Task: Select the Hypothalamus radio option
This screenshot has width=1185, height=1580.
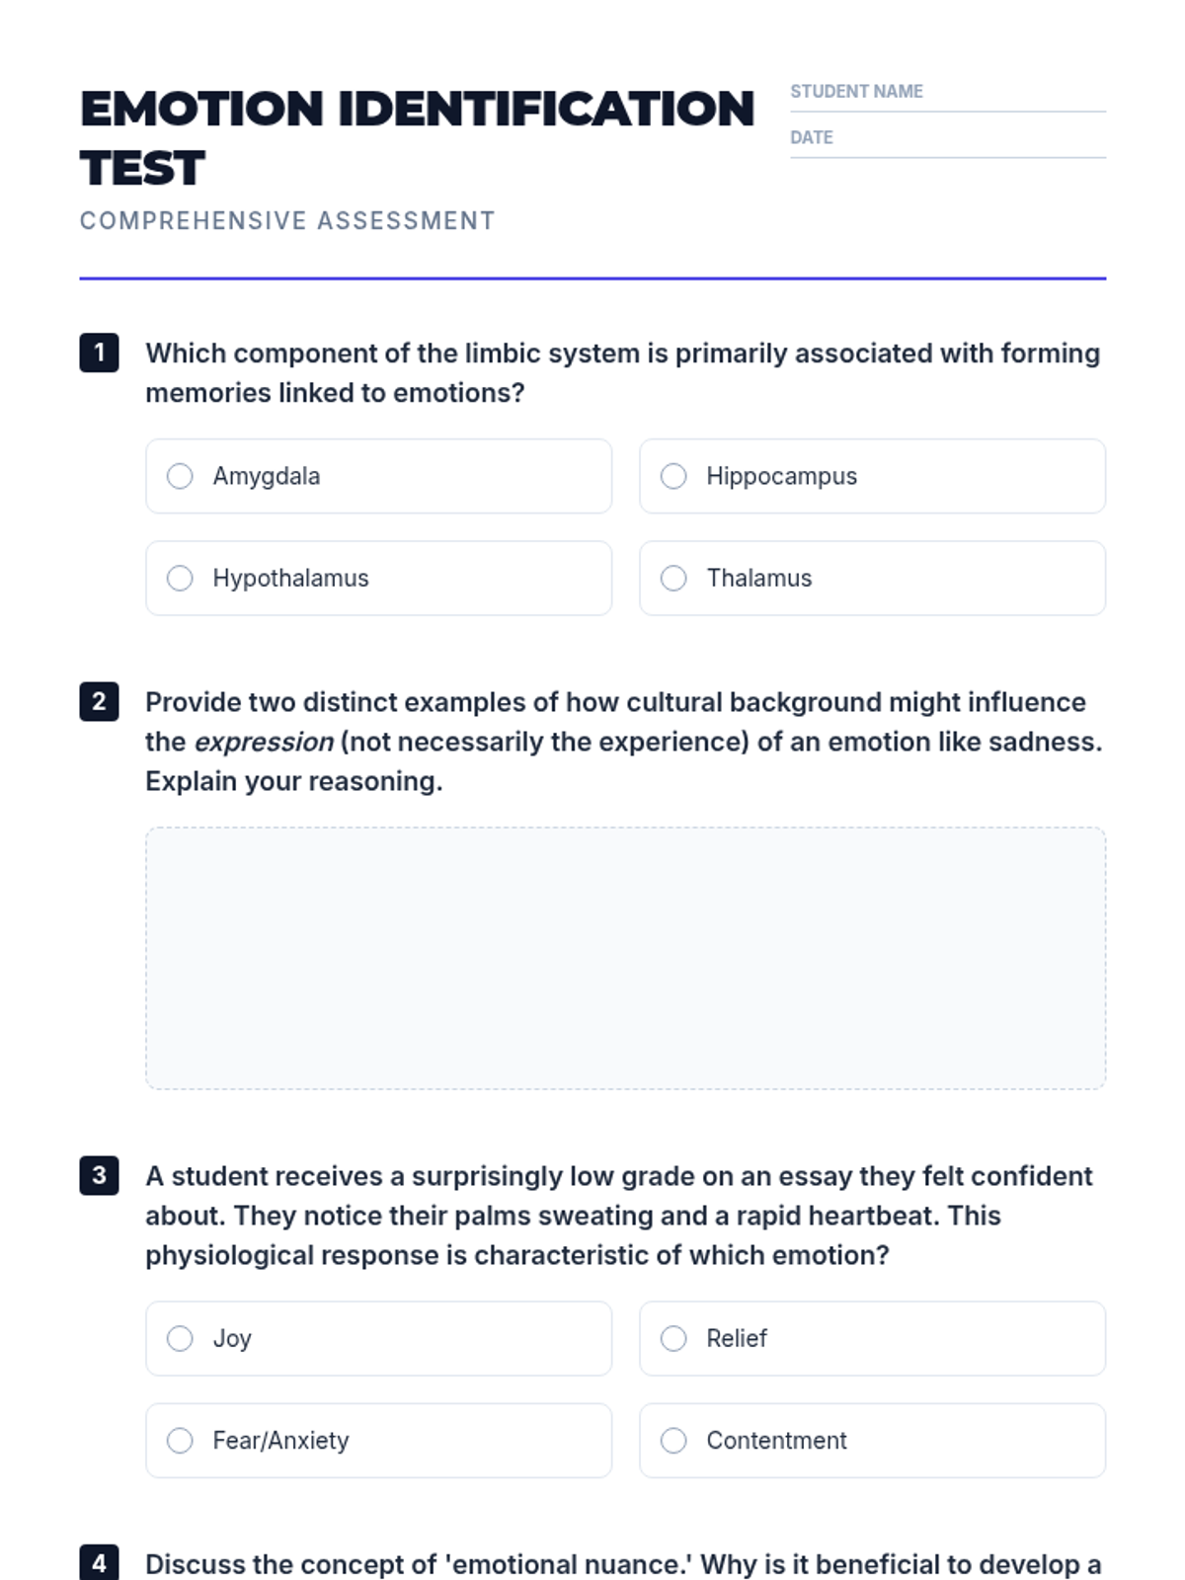Action: click(180, 578)
